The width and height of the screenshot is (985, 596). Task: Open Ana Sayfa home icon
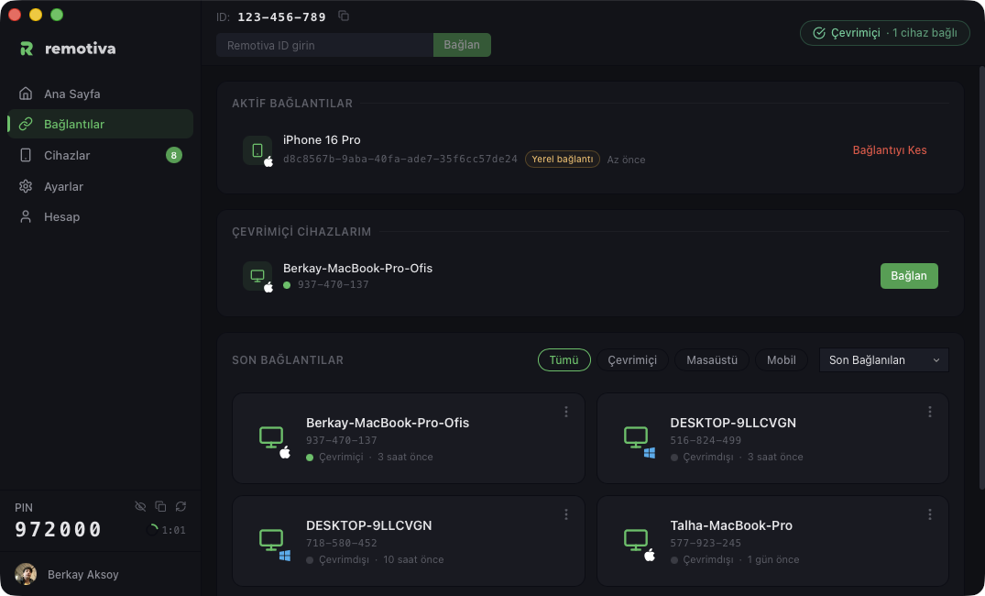pyautogui.click(x=26, y=94)
